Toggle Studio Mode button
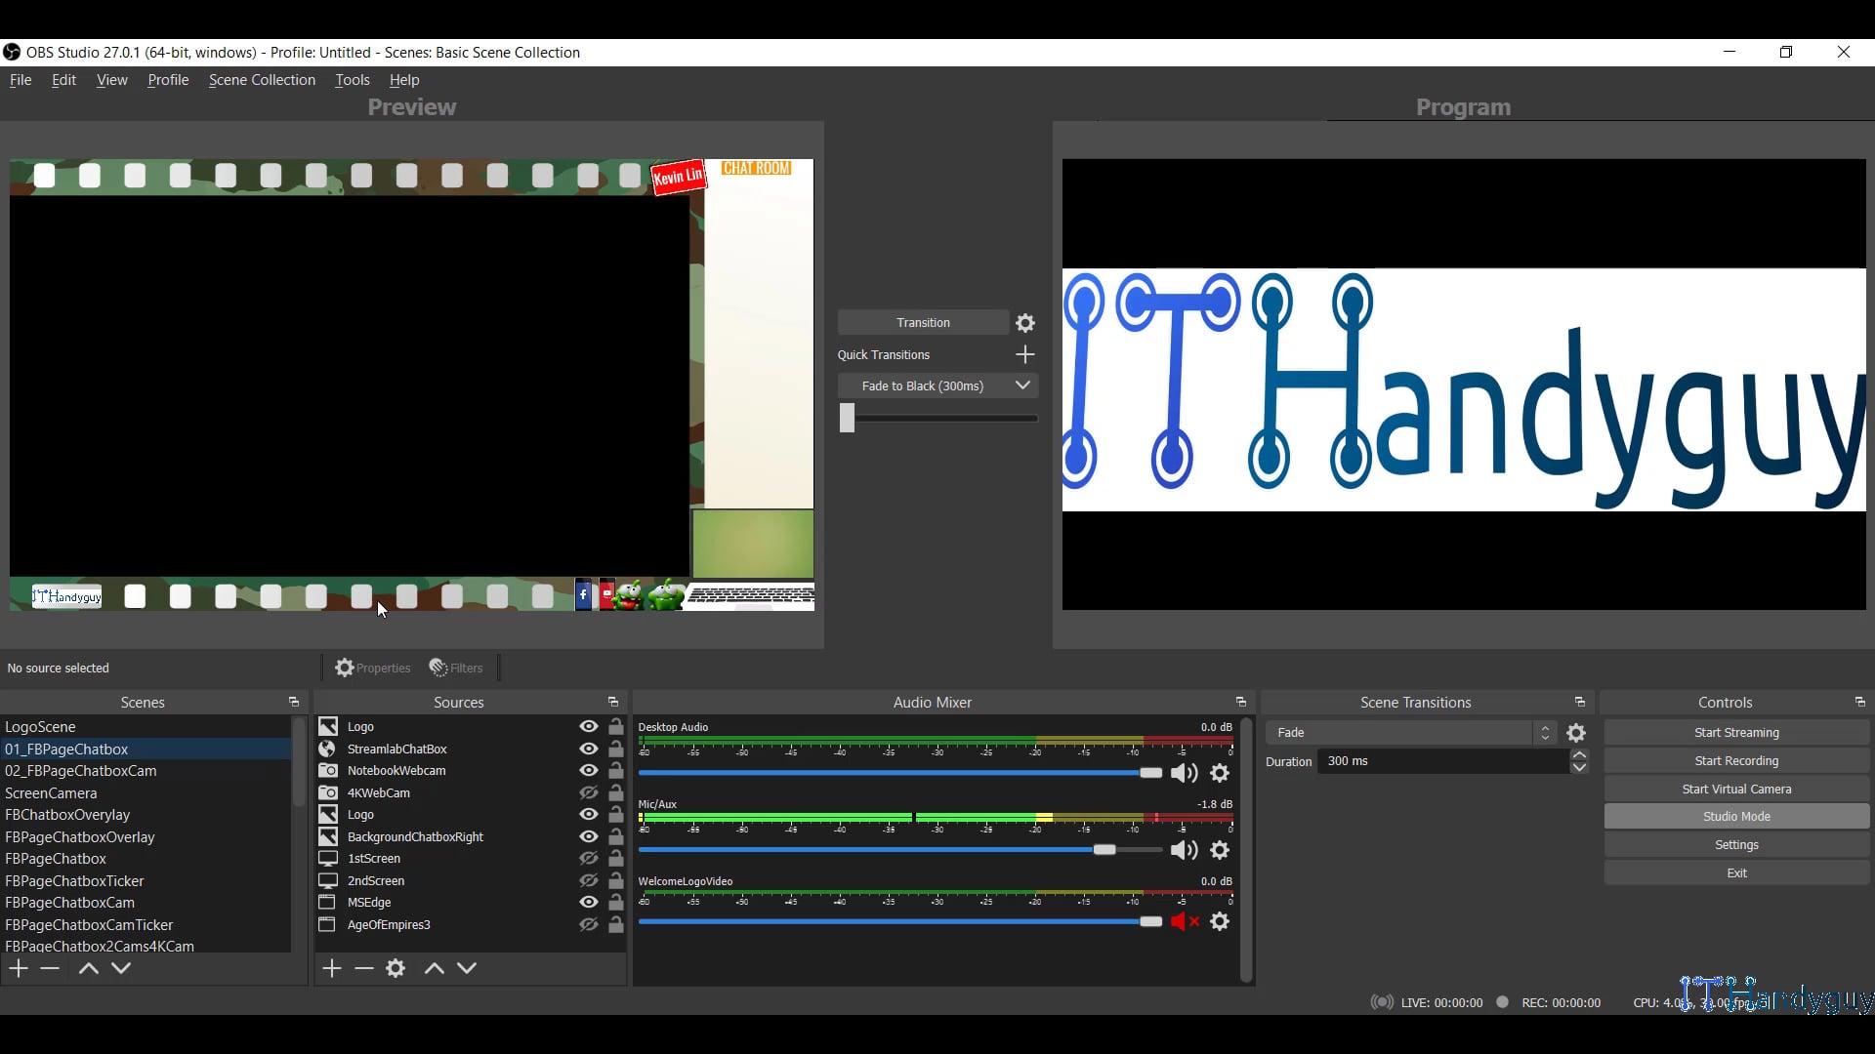The image size is (1875, 1054). point(1735,817)
